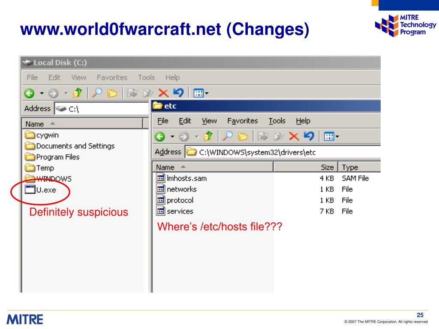
Task: Open Back history dropdown in Local Disk window
Action: point(42,93)
